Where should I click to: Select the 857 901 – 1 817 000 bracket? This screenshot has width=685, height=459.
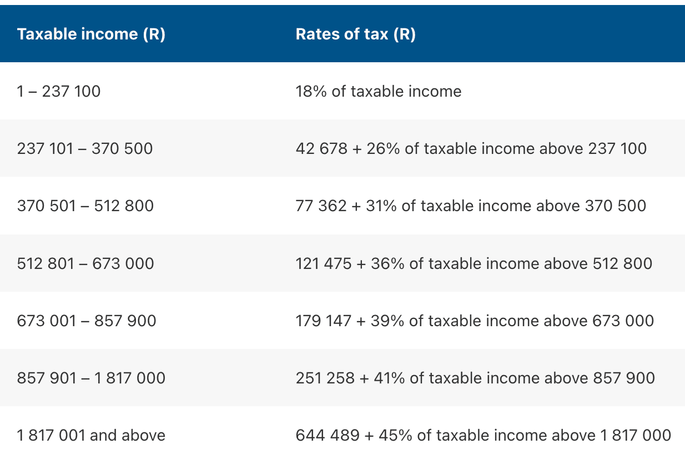click(91, 378)
